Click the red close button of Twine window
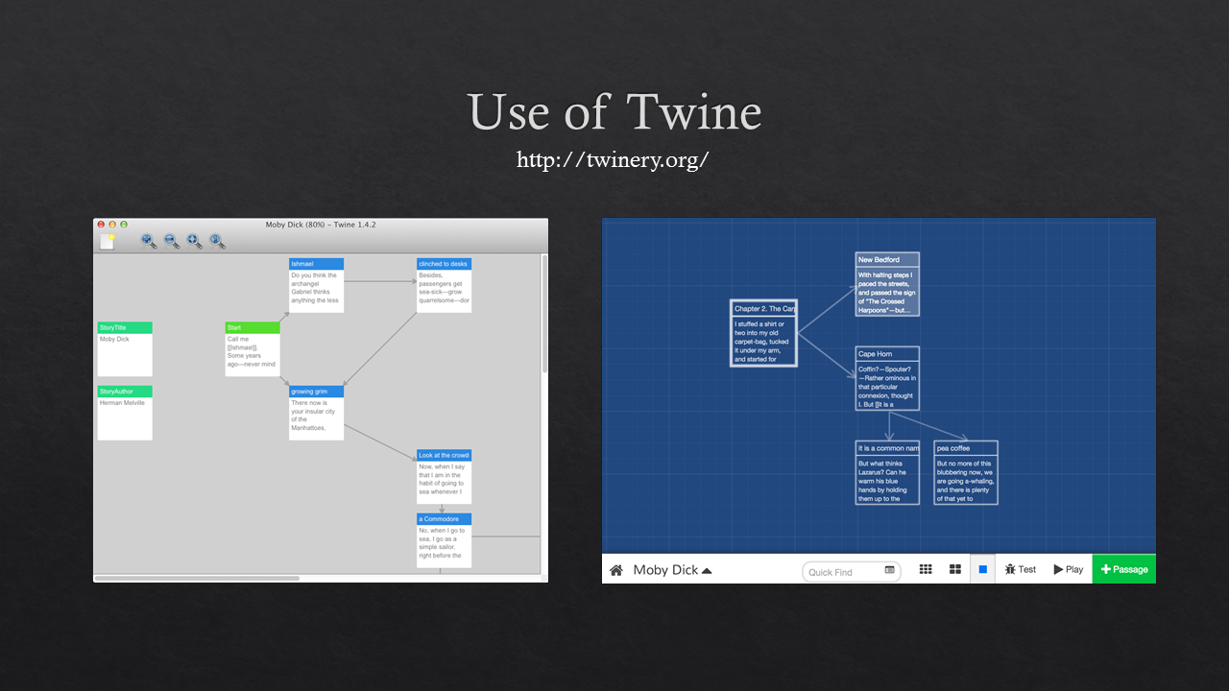The height and width of the screenshot is (691, 1229). pyautogui.click(x=101, y=225)
